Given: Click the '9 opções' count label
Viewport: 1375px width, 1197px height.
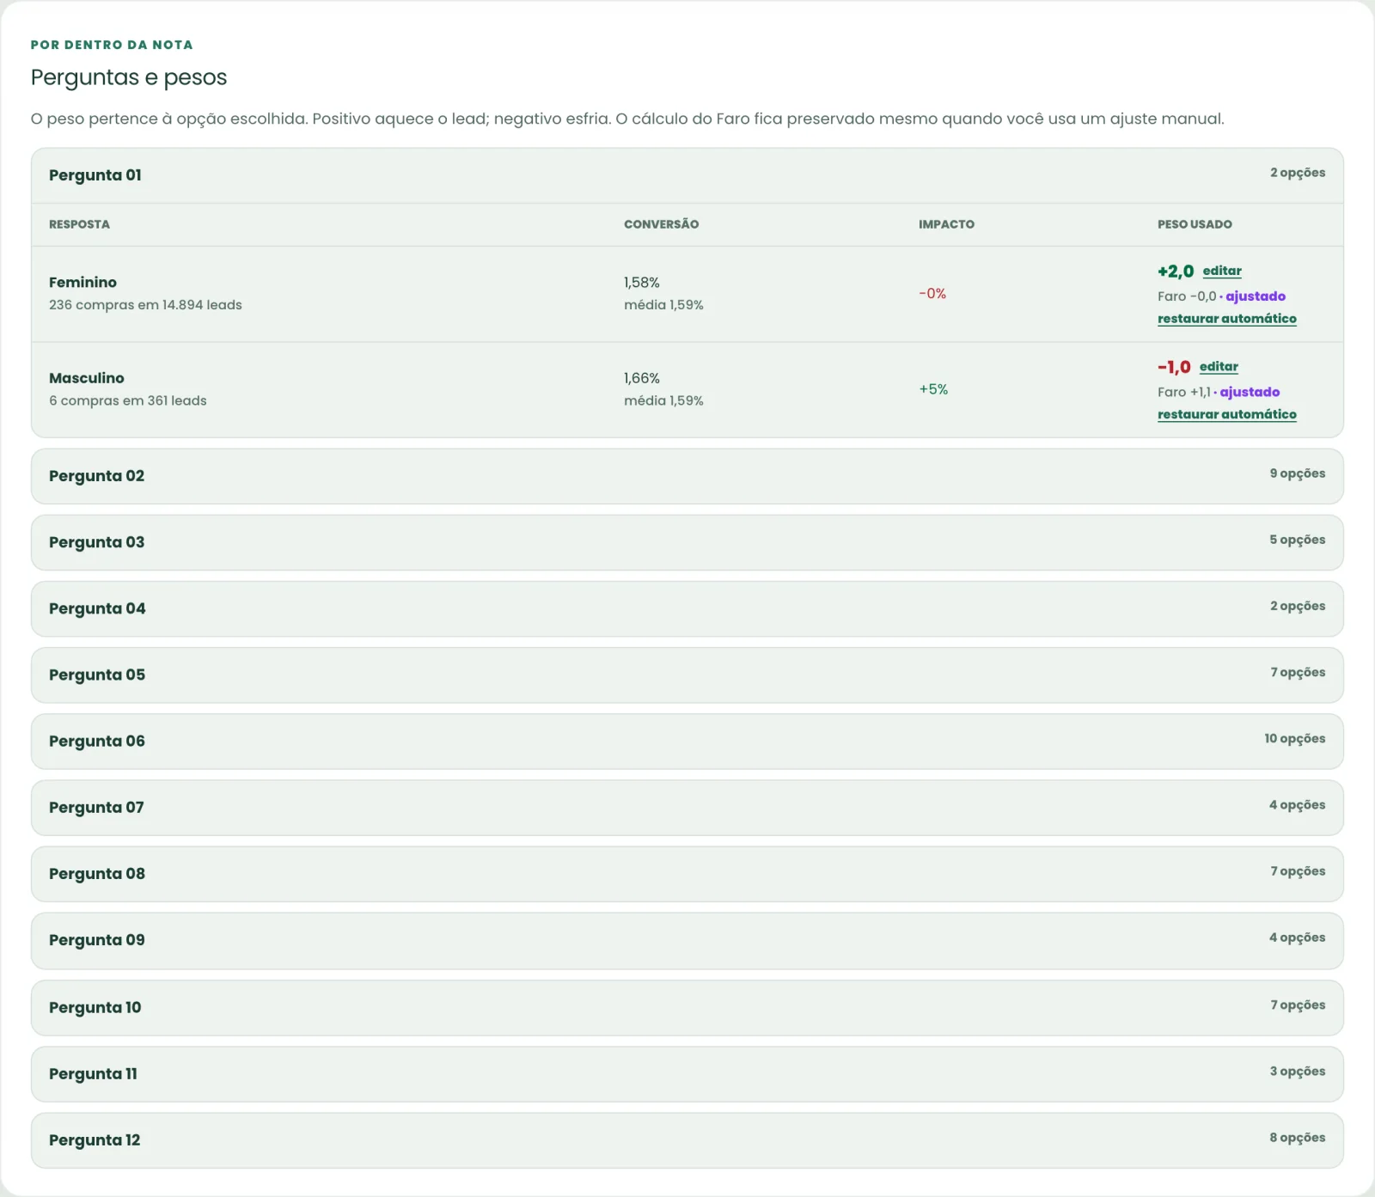Looking at the screenshot, I should (x=1298, y=473).
